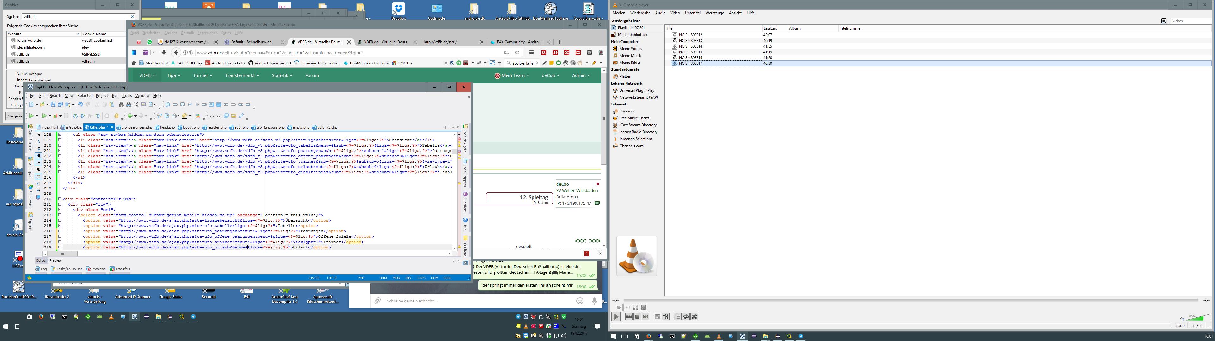
Task: Click the Undo arrow in PhpED toolbar
Action: [81, 105]
